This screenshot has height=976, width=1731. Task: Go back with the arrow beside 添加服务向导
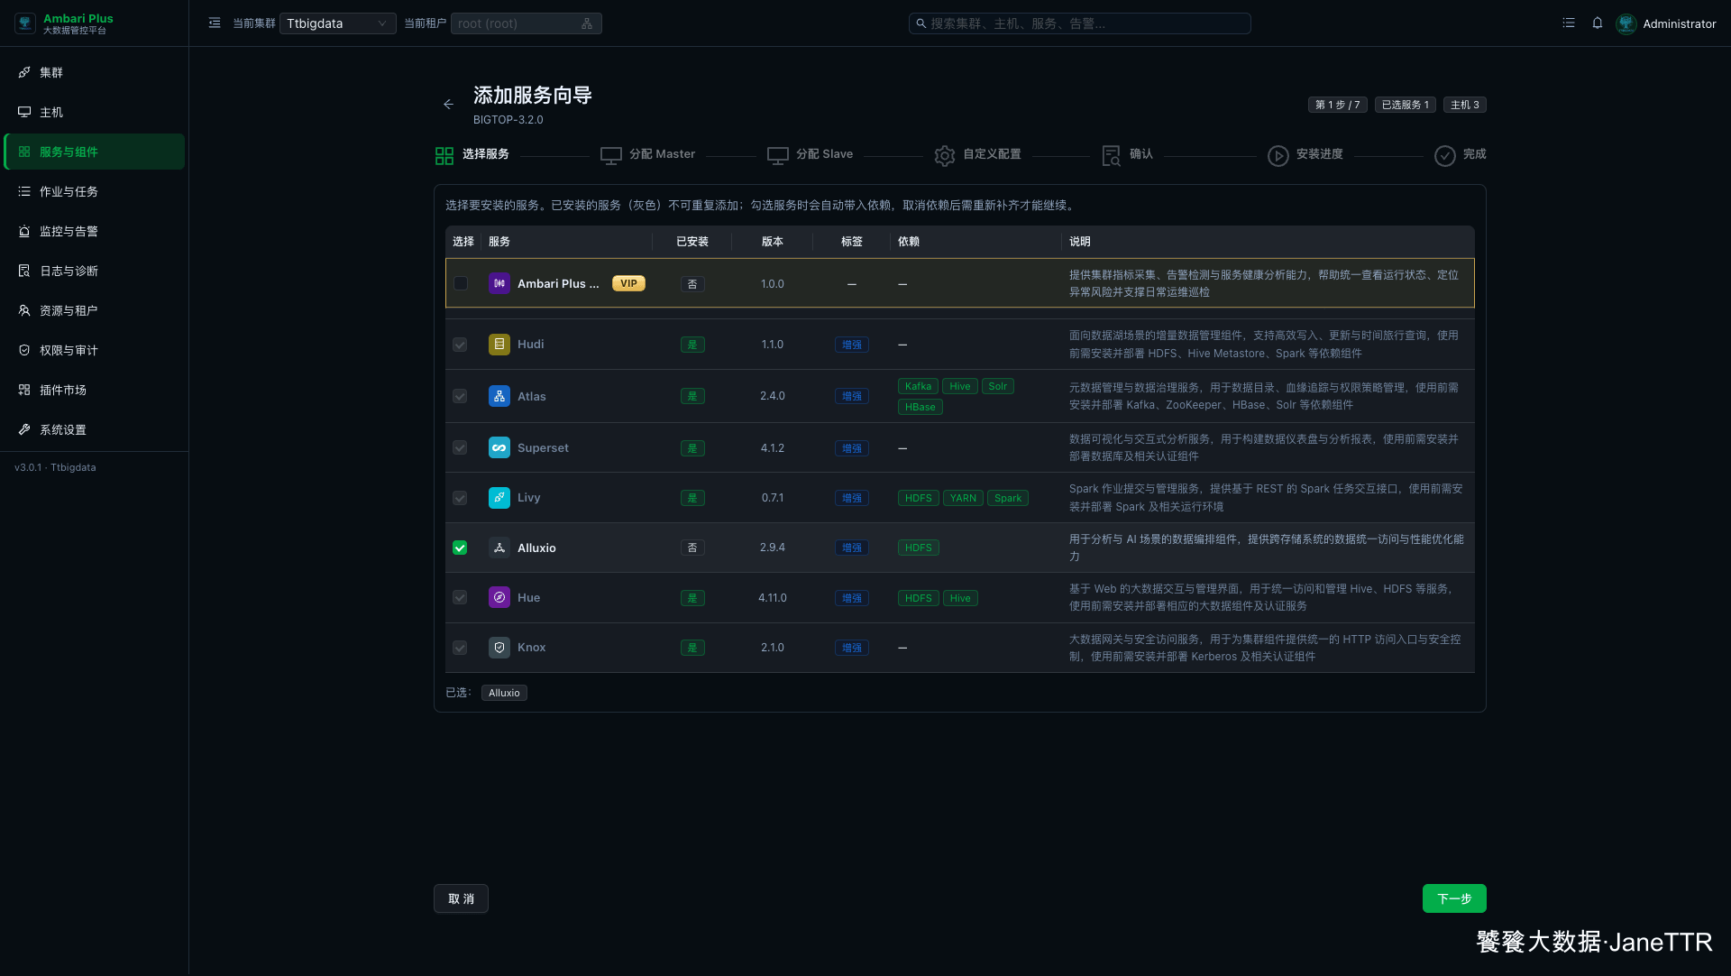[448, 105]
